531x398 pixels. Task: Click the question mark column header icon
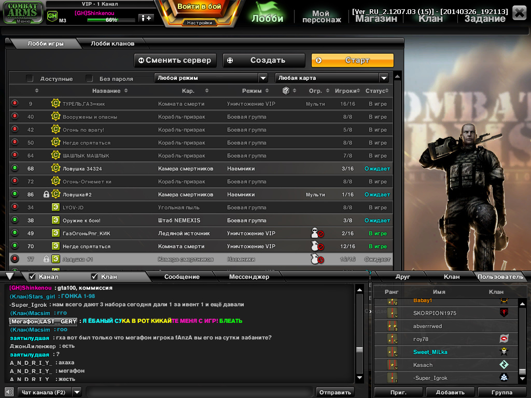pyautogui.click(x=286, y=90)
